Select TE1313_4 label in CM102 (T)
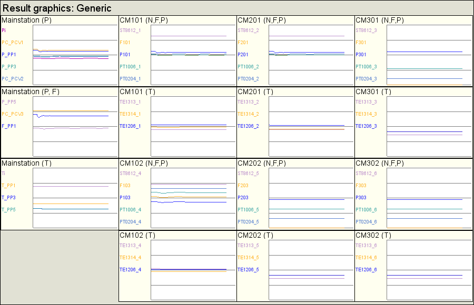The width and height of the screenshot is (474, 305). point(130,246)
